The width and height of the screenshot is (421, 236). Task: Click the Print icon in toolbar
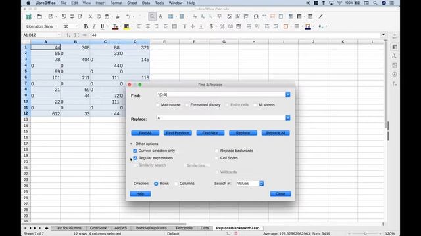[72, 16]
